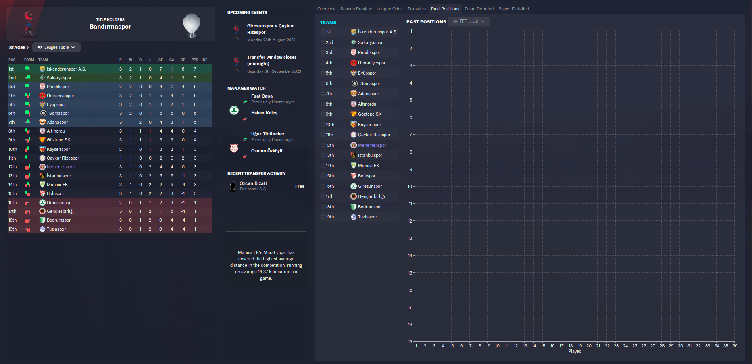Click Boluspor badge in the Teams list
752x364 pixels.
point(354,176)
